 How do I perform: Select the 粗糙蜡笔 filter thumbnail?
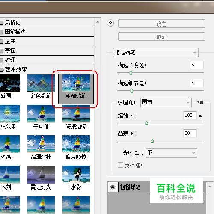pos(76,89)
